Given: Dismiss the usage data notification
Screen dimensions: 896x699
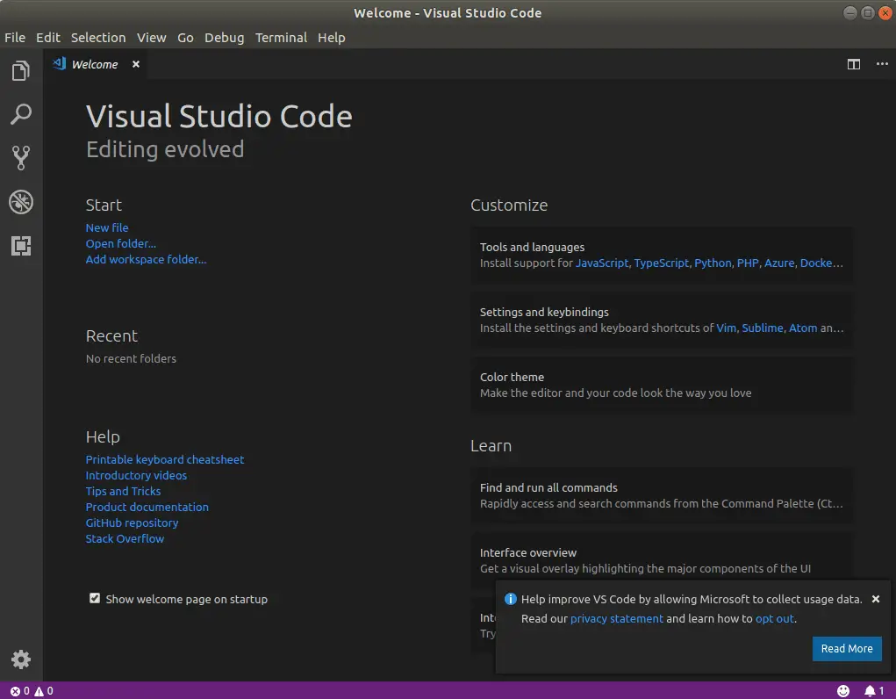Looking at the screenshot, I should coord(875,598).
